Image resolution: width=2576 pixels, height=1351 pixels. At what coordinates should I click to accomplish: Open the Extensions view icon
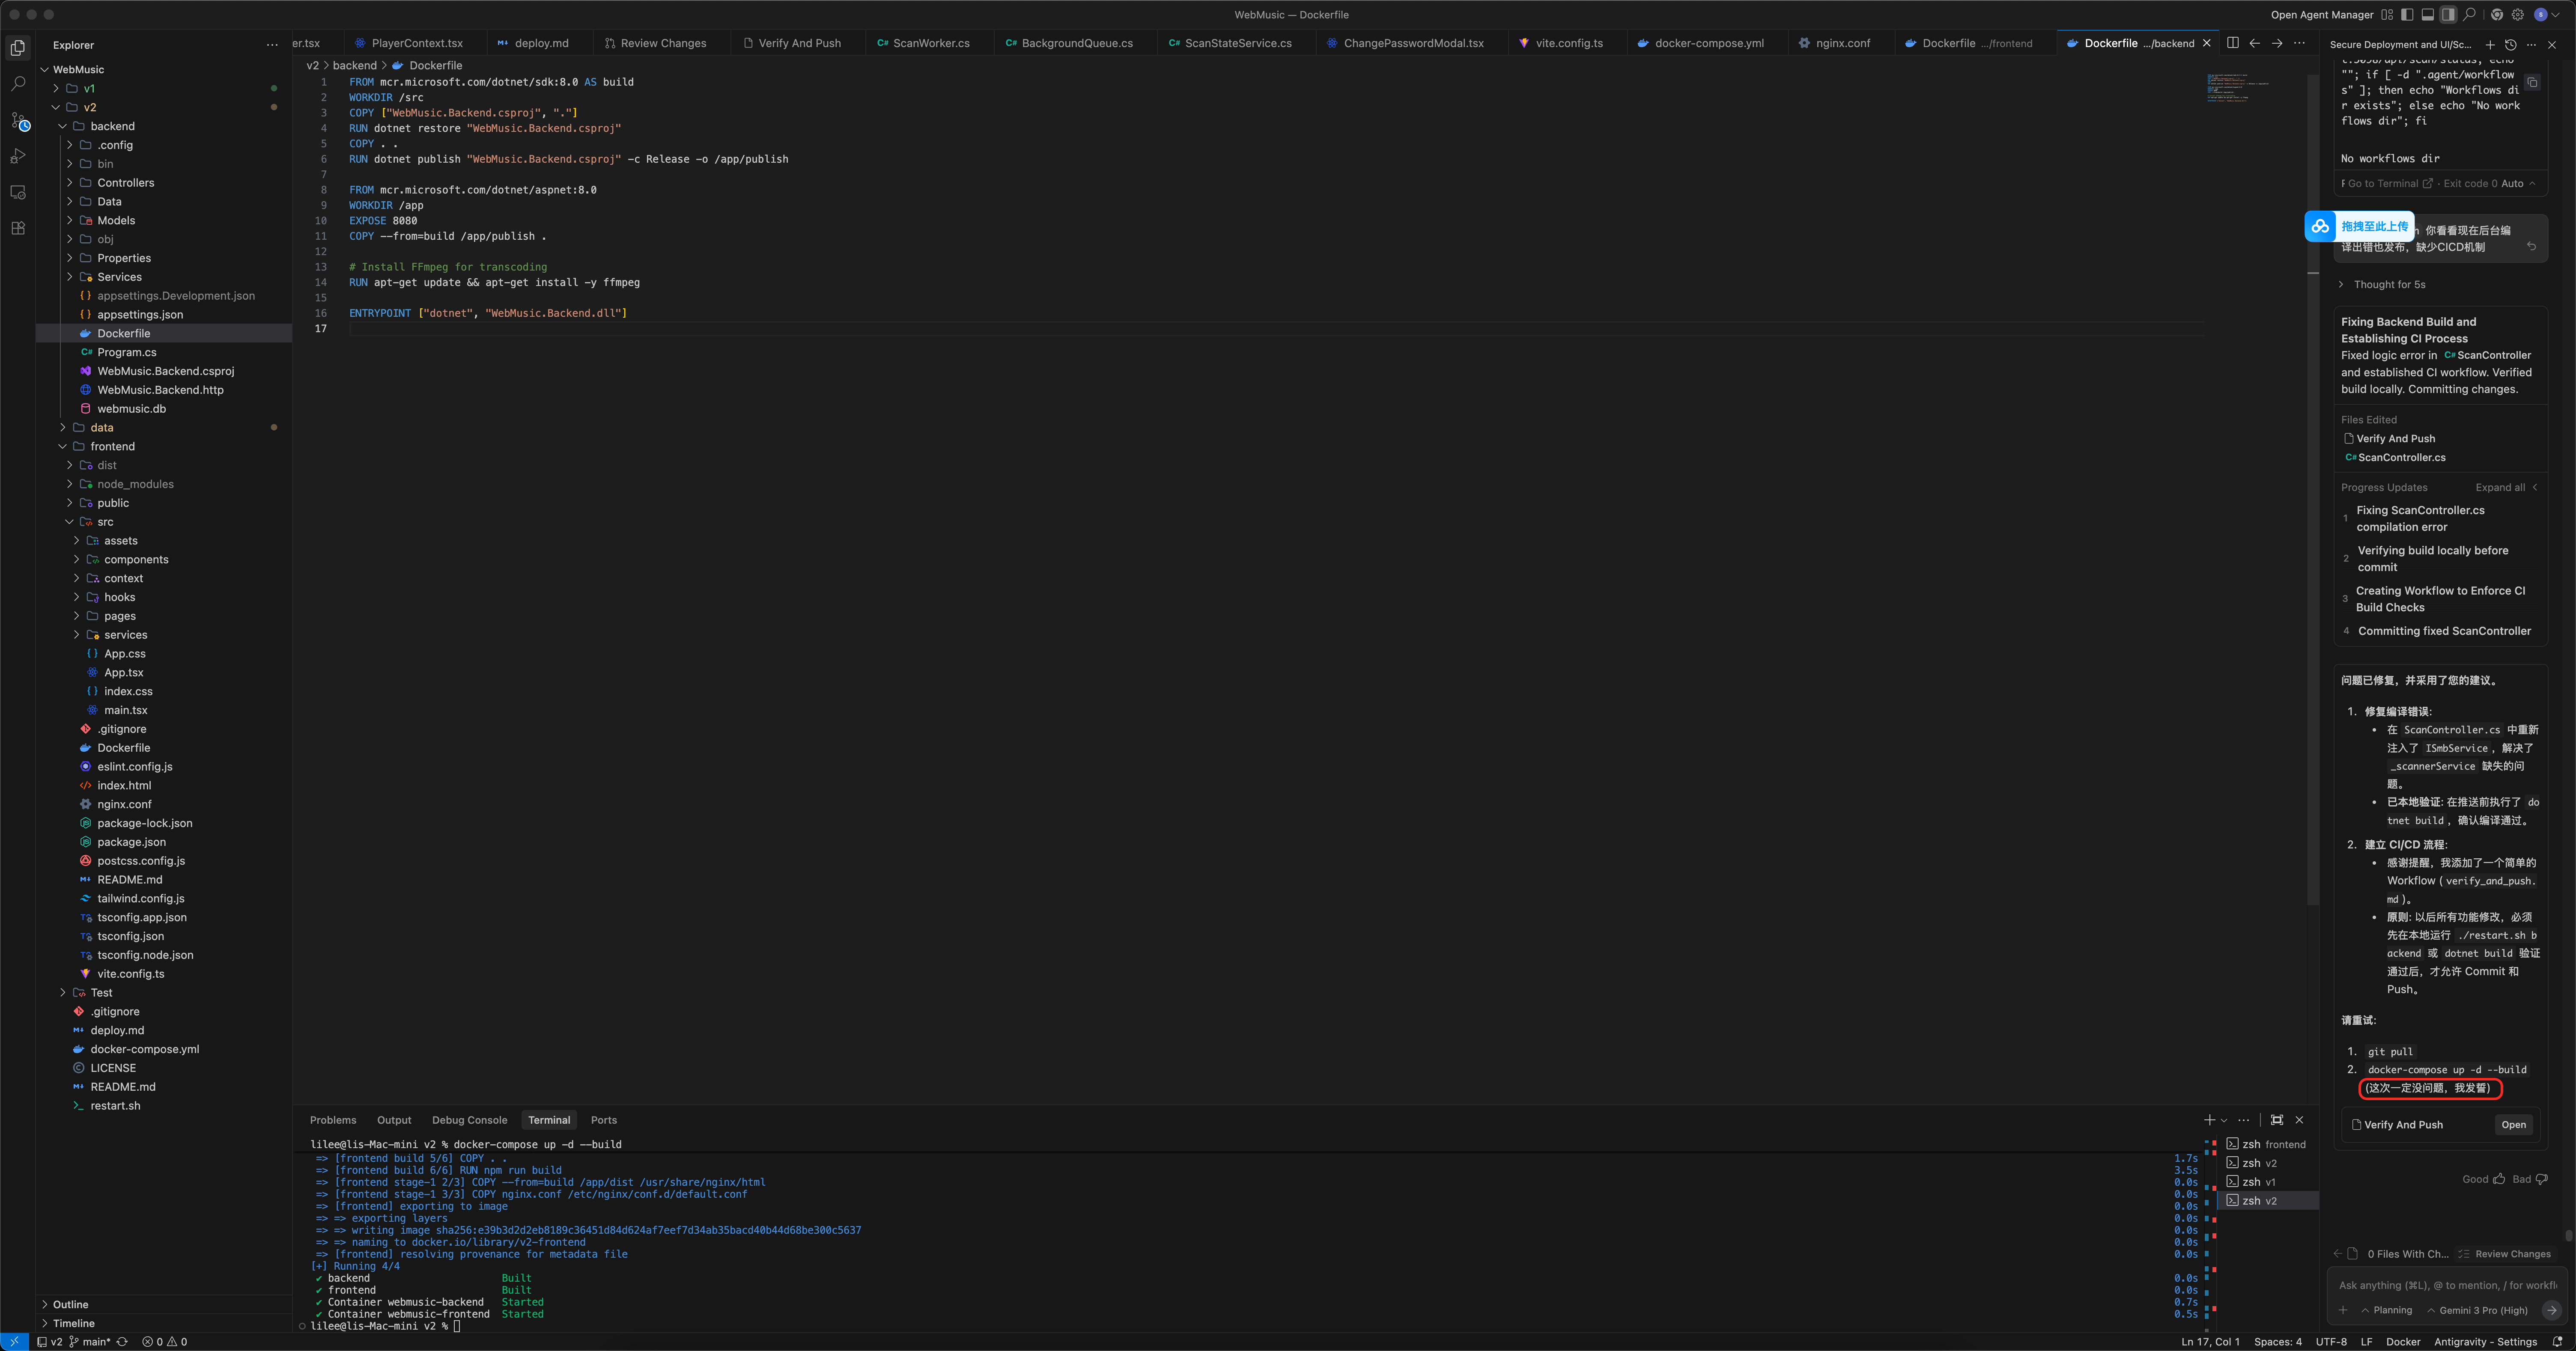pos(18,228)
